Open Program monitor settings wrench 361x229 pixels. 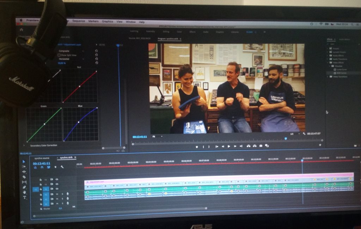[x=304, y=134]
